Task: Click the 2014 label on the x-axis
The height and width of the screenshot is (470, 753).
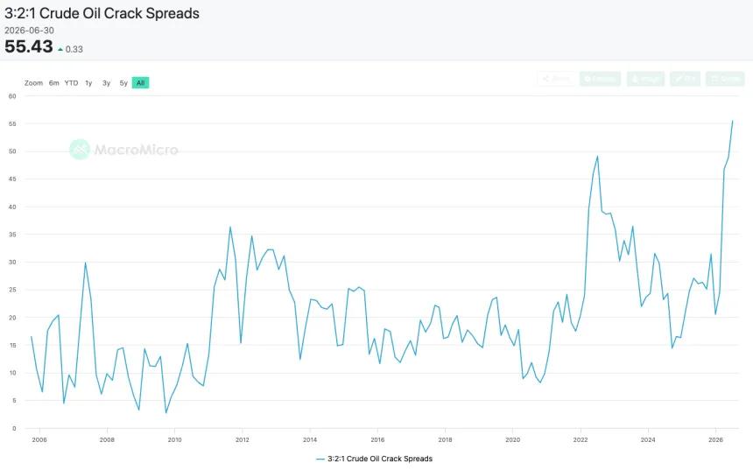Action: 310,439
